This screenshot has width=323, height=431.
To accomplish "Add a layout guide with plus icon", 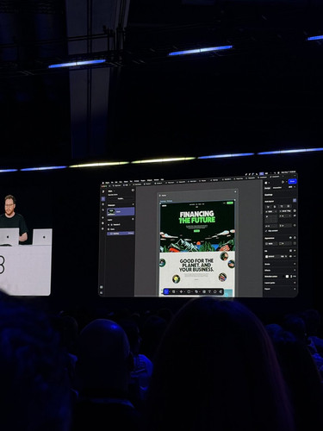I will tap(295, 283).
